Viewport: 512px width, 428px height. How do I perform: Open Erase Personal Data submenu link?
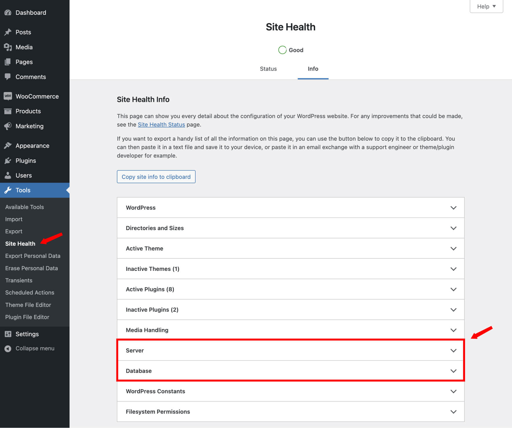pyautogui.click(x=32, y=268)
